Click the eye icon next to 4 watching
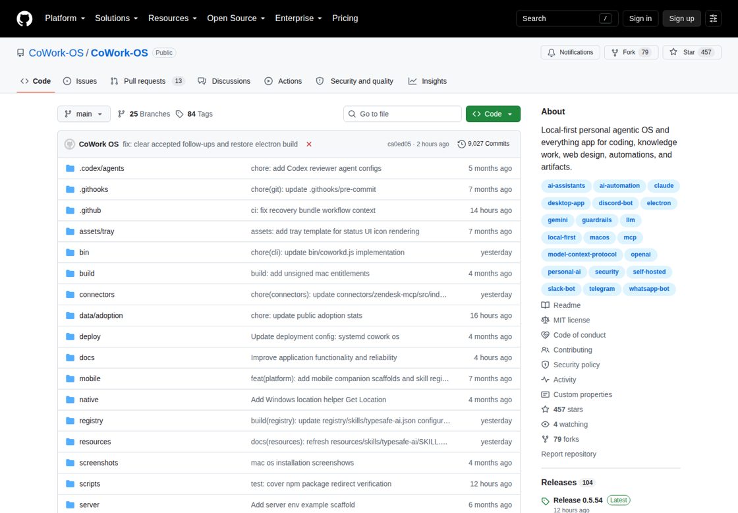Image resolution: width=738 pixels, height=513 pixels. click(545, 425)
